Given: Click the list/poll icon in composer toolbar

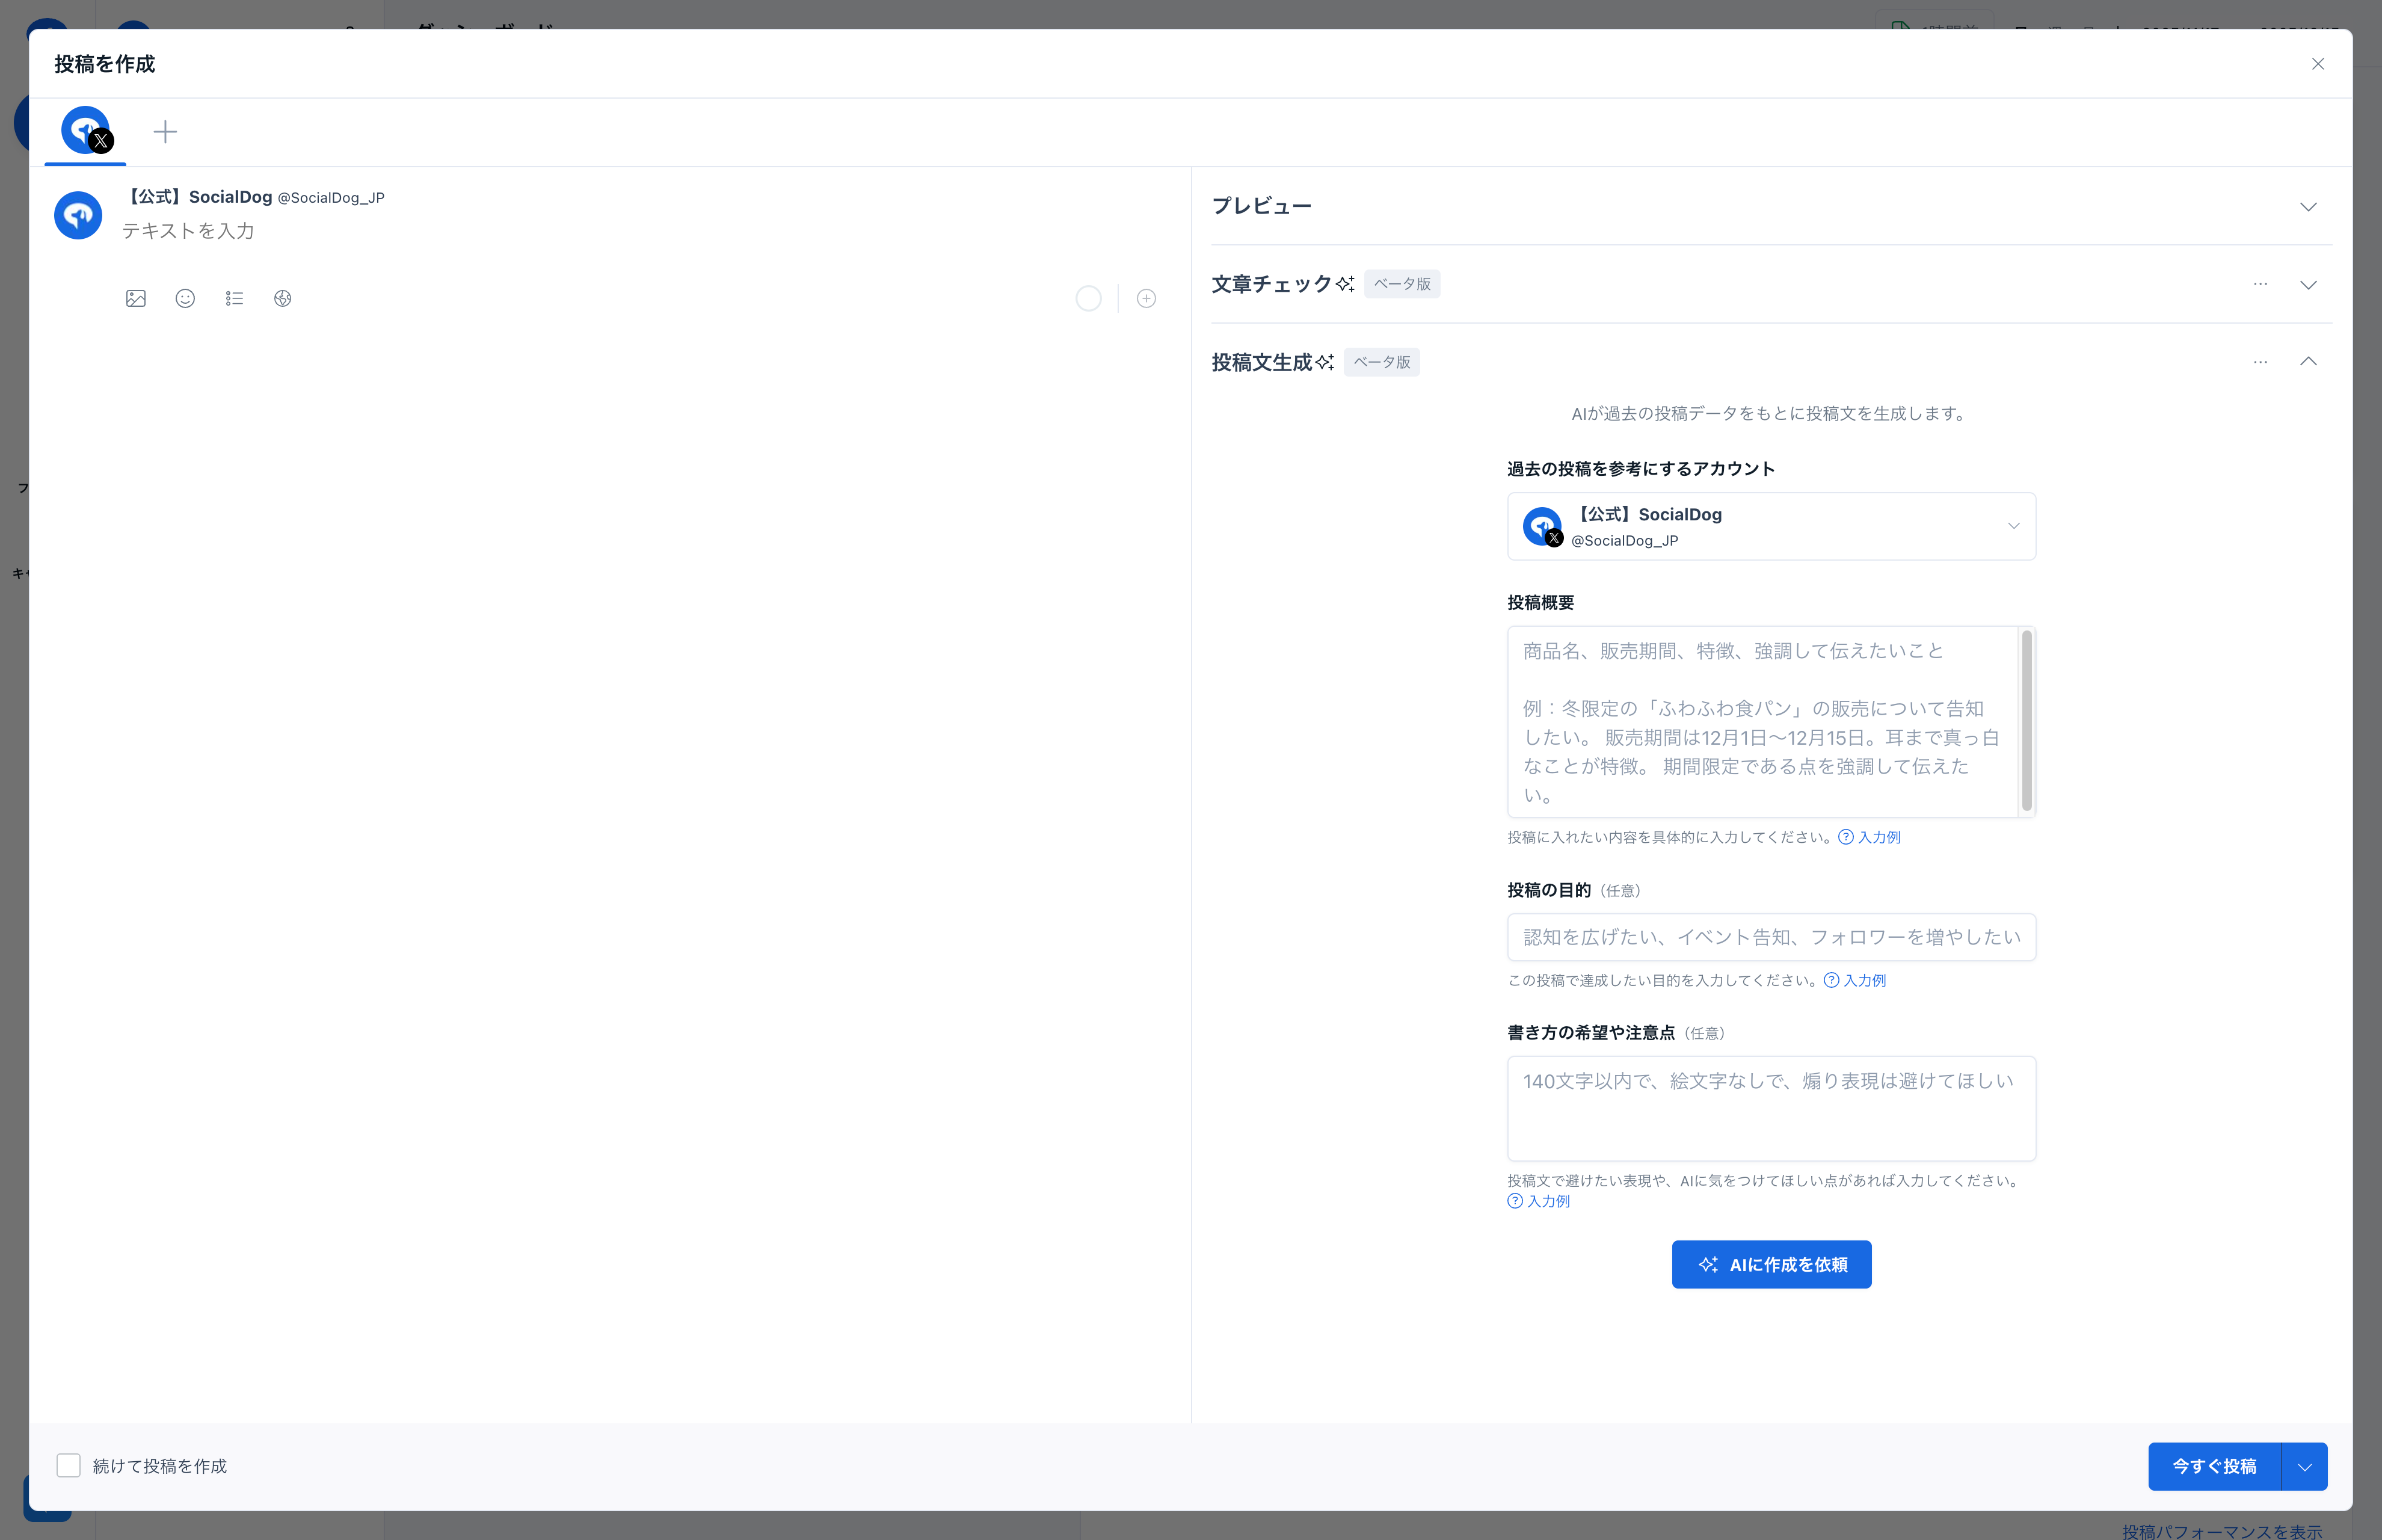Looking at the screenshot, I should click(234, 298).
